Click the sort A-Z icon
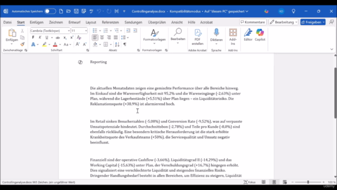The height and width of the screenshot is (190, 337). pyautogui.click(x=117, y=44)
